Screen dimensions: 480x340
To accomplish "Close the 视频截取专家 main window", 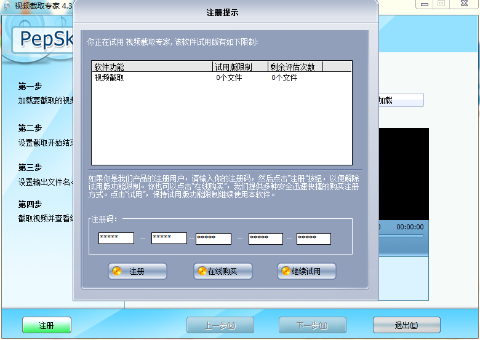I will 464,4.
